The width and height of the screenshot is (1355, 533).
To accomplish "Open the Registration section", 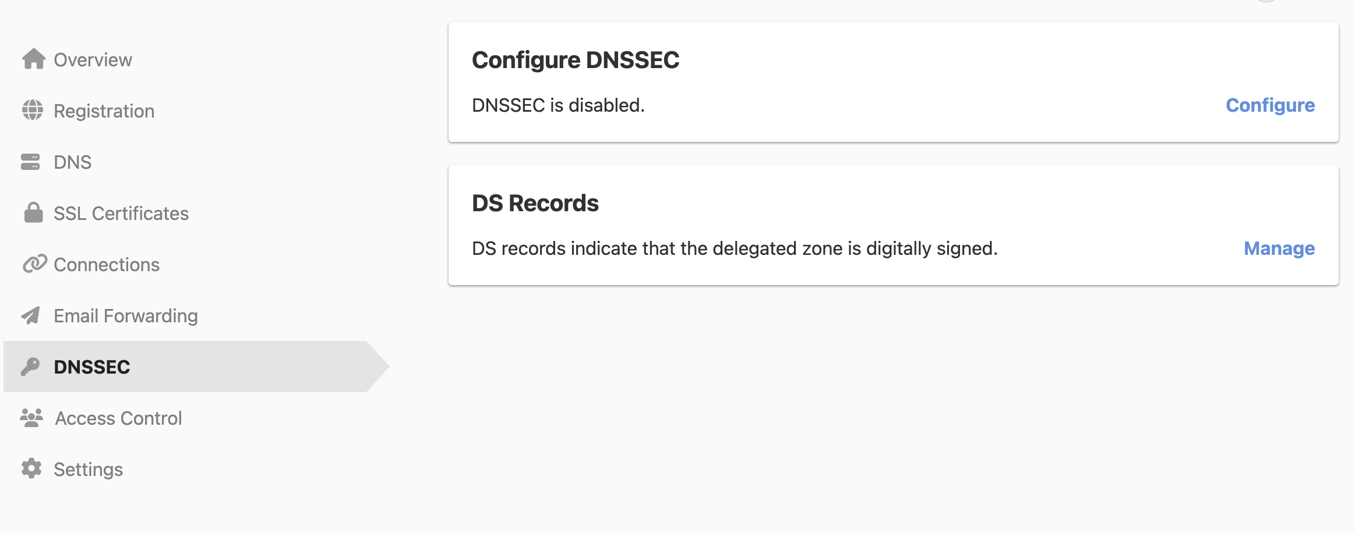I will [x=104, y=110].
